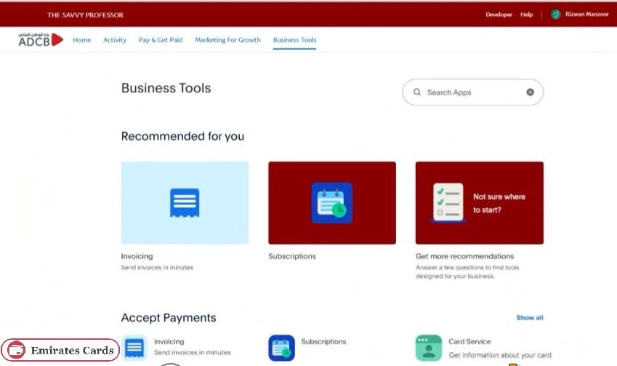The image size is (617, 366).
Task: Open the Card Service tool
Action: 469,341
